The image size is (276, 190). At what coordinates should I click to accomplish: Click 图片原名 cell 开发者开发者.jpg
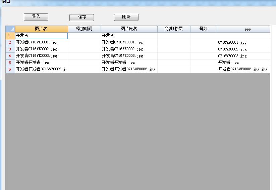click(129, 63)
